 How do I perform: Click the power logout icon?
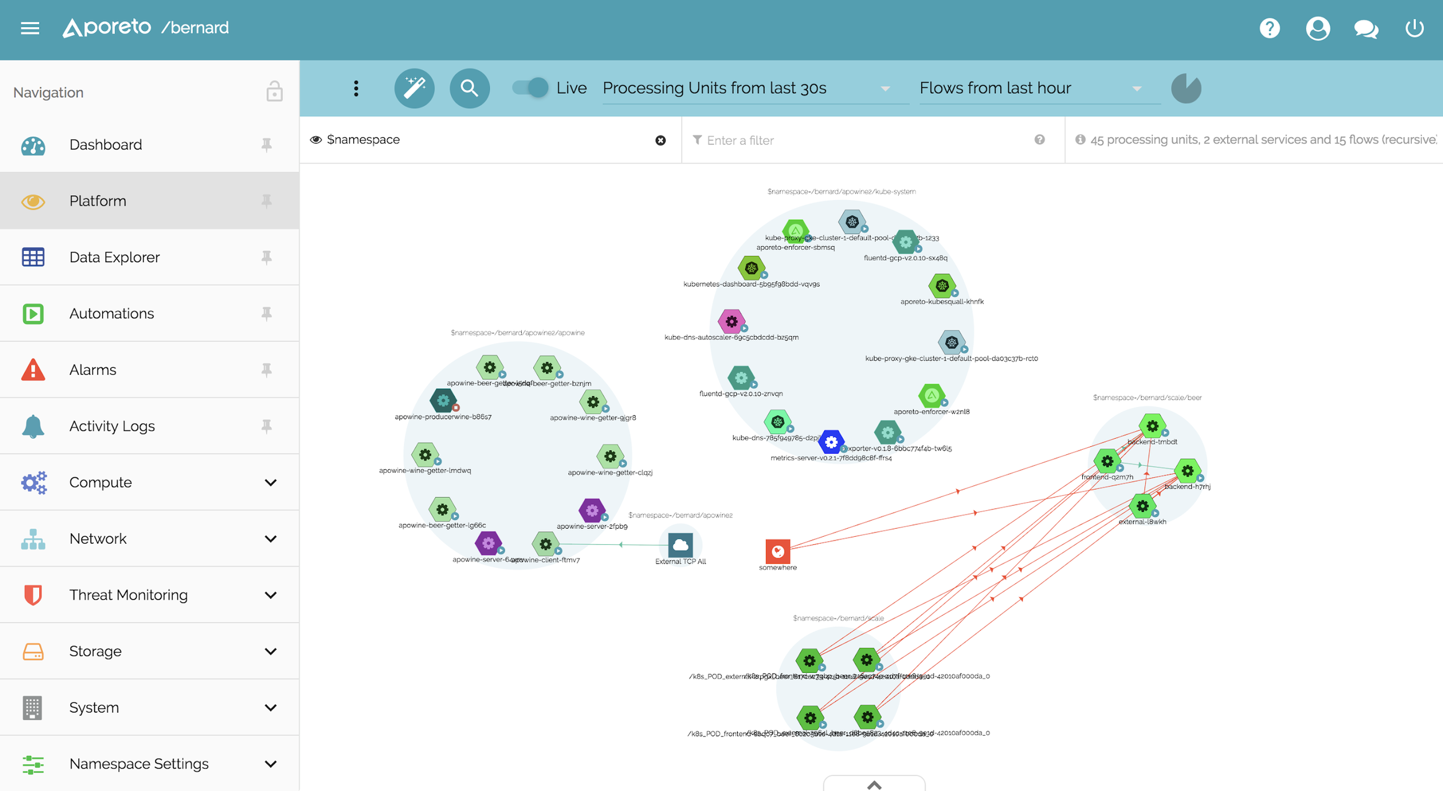click(1414, 28)
